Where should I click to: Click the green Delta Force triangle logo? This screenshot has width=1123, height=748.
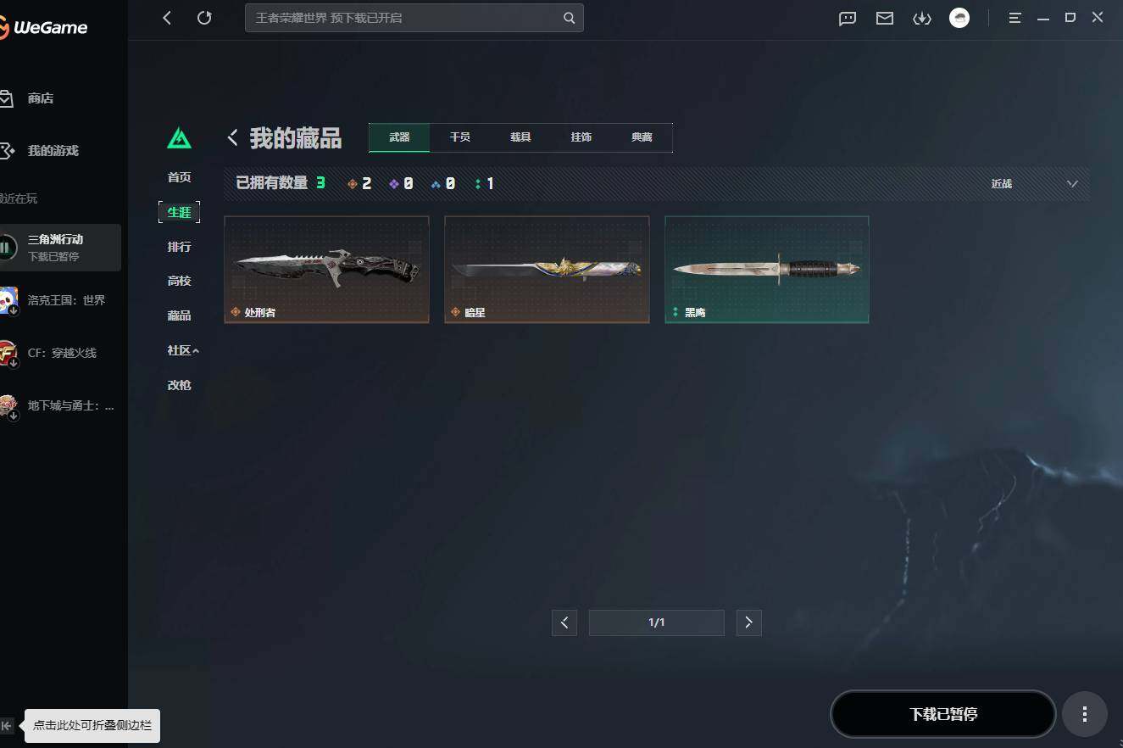tap(179, 137)
